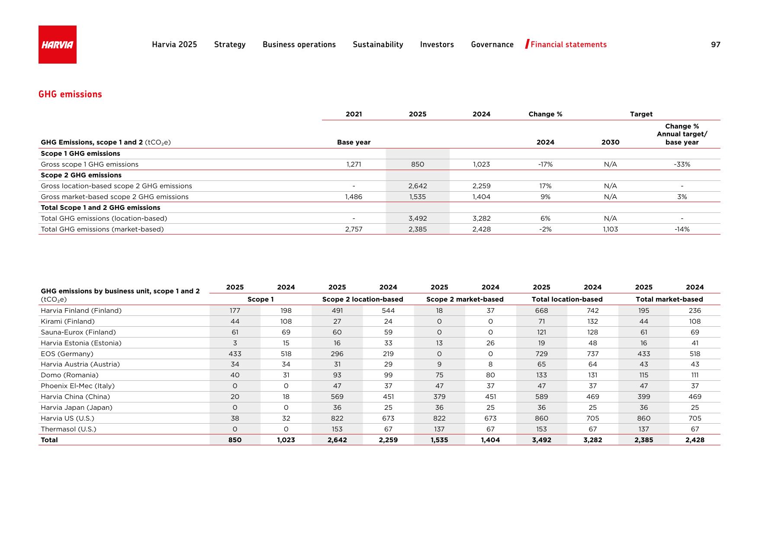759x537 pixels.
Task: Select the Gross location-based scope 2 GHG emissions label
Action: coord(116,186)
